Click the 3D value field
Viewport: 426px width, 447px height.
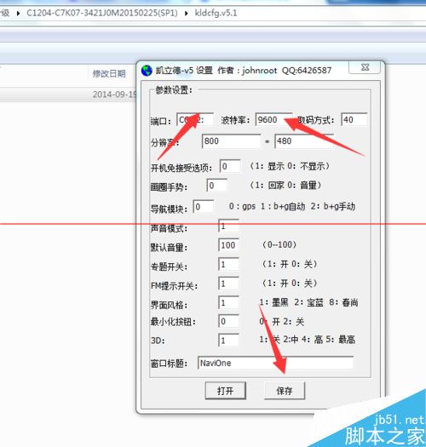(228, 340)
